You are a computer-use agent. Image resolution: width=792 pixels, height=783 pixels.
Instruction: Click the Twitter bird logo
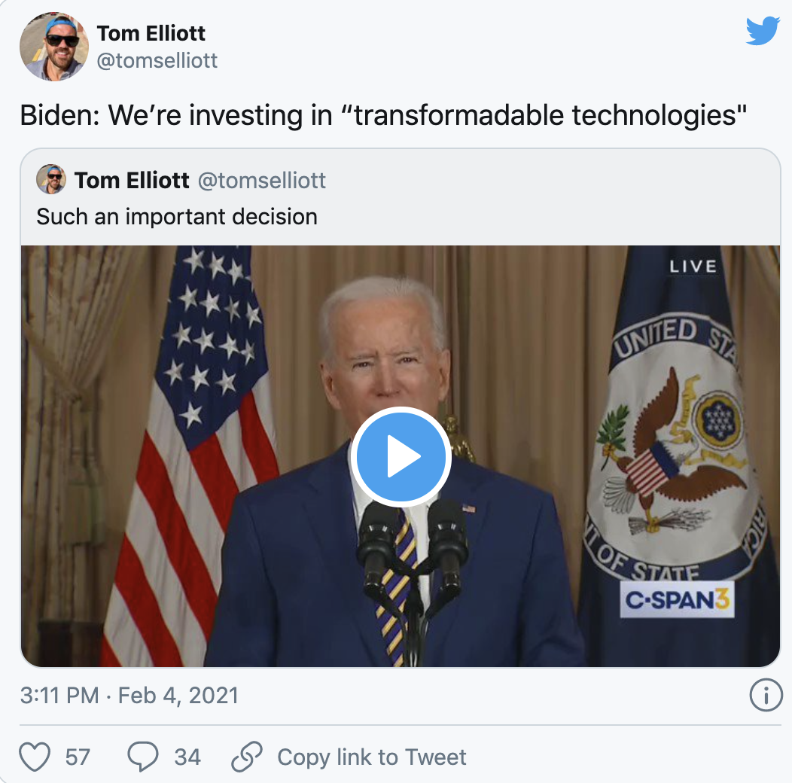763,31
